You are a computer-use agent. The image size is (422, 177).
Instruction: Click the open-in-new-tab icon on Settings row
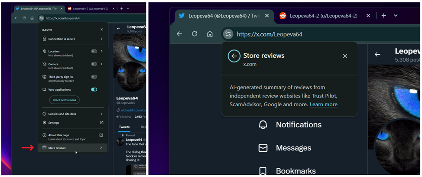click(x=101, y=123)
